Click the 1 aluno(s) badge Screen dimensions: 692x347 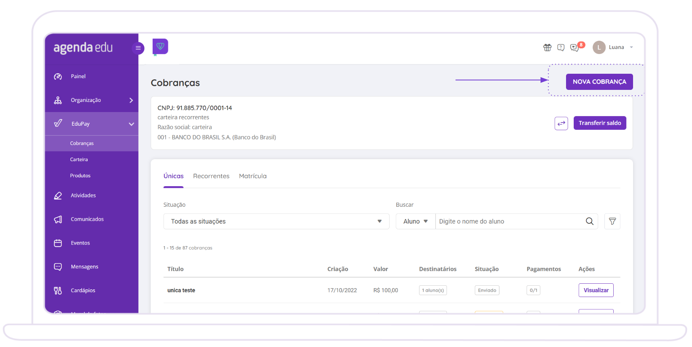tap(433, 290)
